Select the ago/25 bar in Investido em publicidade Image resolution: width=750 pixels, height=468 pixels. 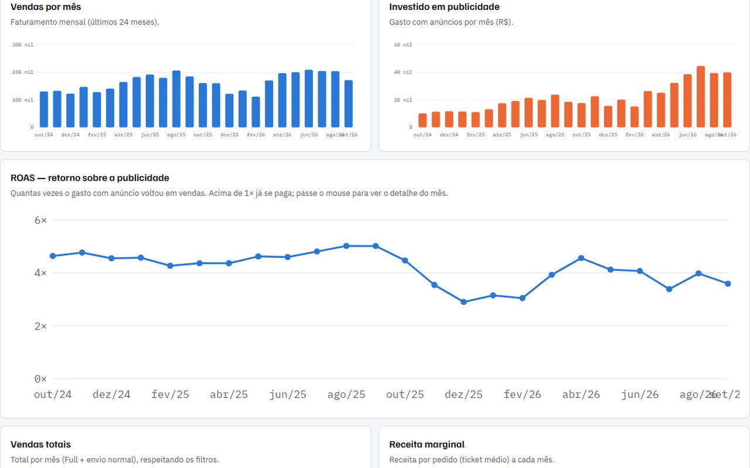tap(555, 111)
